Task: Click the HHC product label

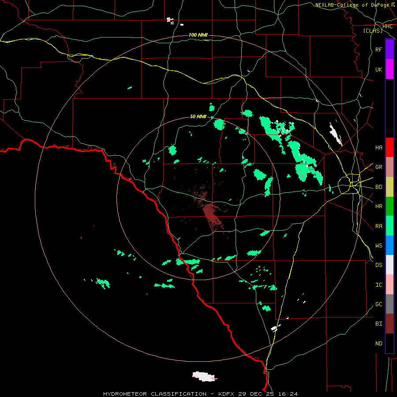Action: click(x=387, y=26)
